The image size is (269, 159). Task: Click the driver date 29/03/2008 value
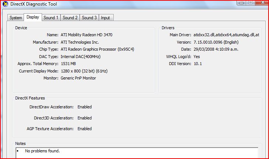coord(216,49)
